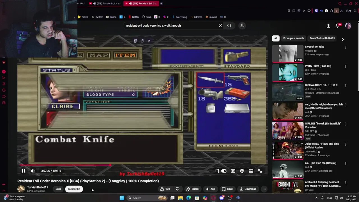The image size is (359, 202).
Task: Click the snapshot icon in the player controls
Action: (x=217, y=171)
